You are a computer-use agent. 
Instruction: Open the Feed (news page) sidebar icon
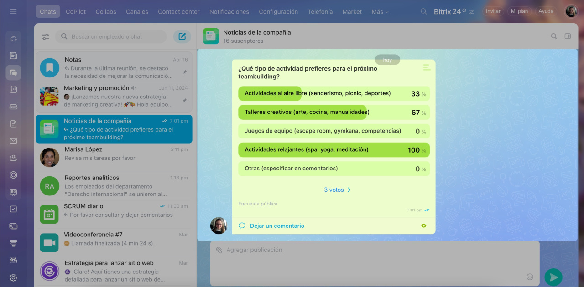tap(13, 56)
